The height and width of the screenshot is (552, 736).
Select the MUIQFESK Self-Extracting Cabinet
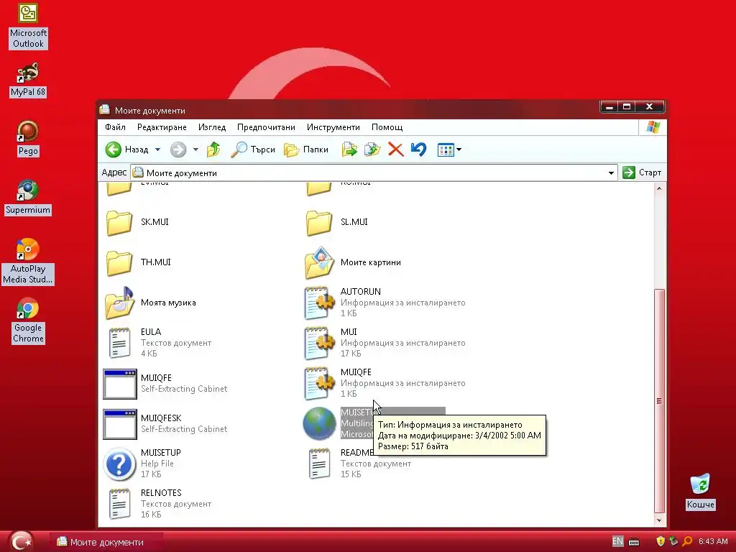tap(165, 424)
